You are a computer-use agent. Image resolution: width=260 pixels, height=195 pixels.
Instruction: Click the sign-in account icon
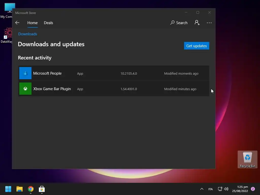[197, 23]
